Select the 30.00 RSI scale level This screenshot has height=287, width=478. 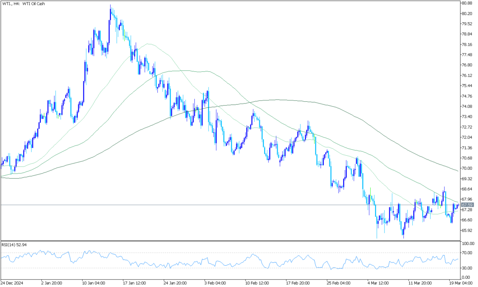(x=467, y=267)
